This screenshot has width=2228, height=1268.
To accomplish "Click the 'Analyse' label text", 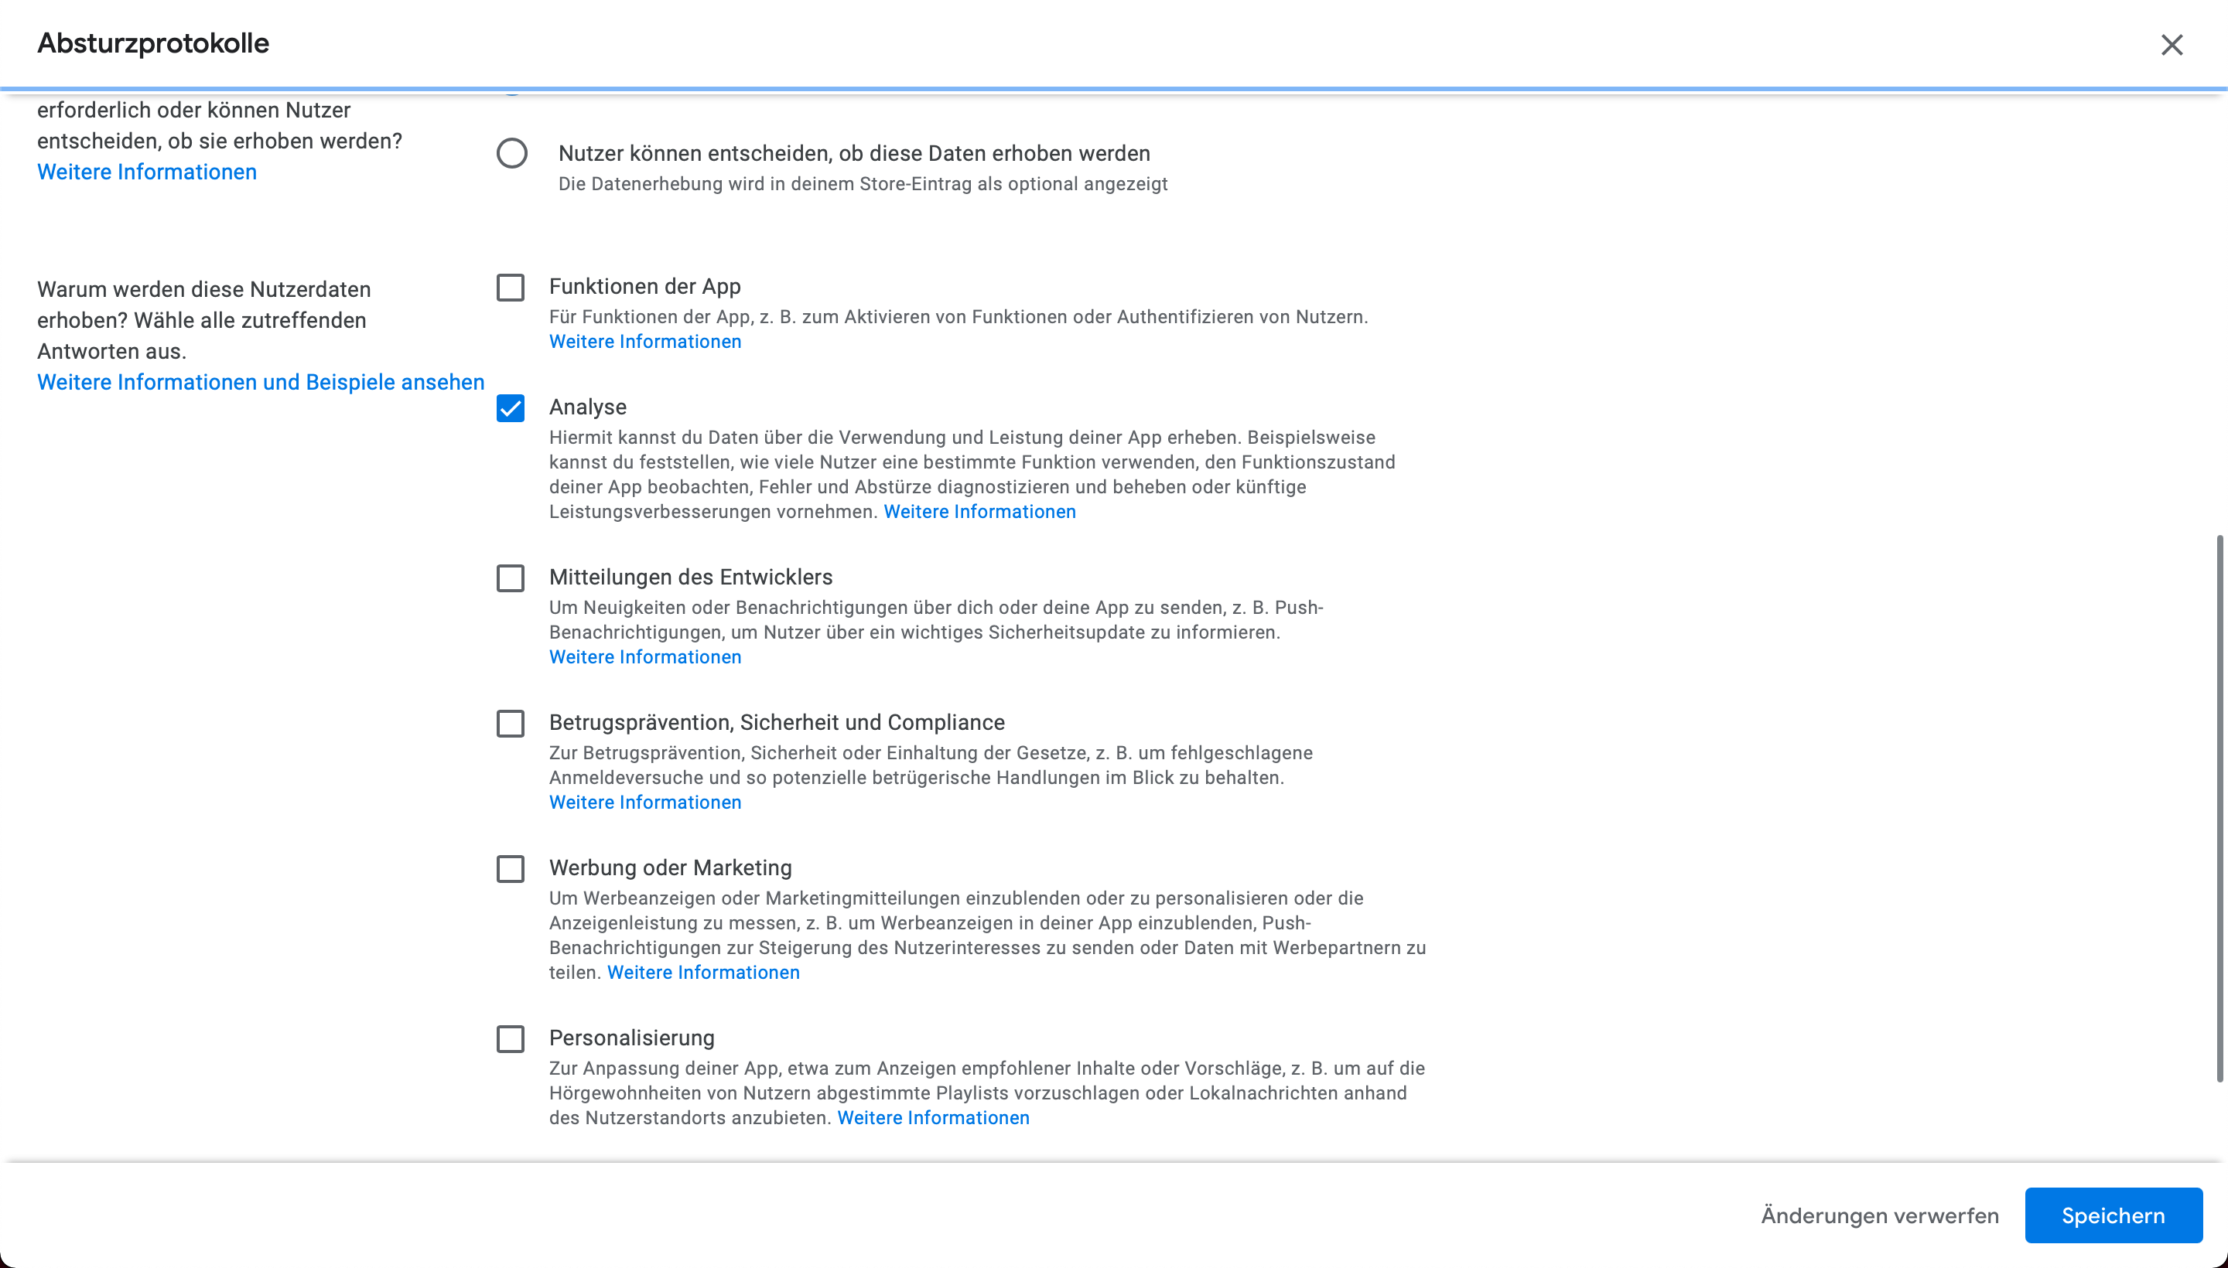I will click(587, 407).
